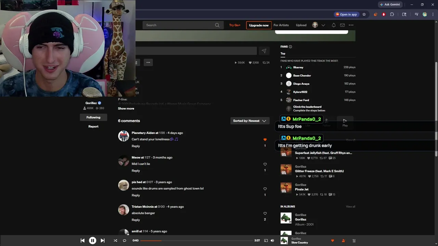Click Following button under Gorillaz
This screenshot has height=246, width=438.
click(93, 118)
